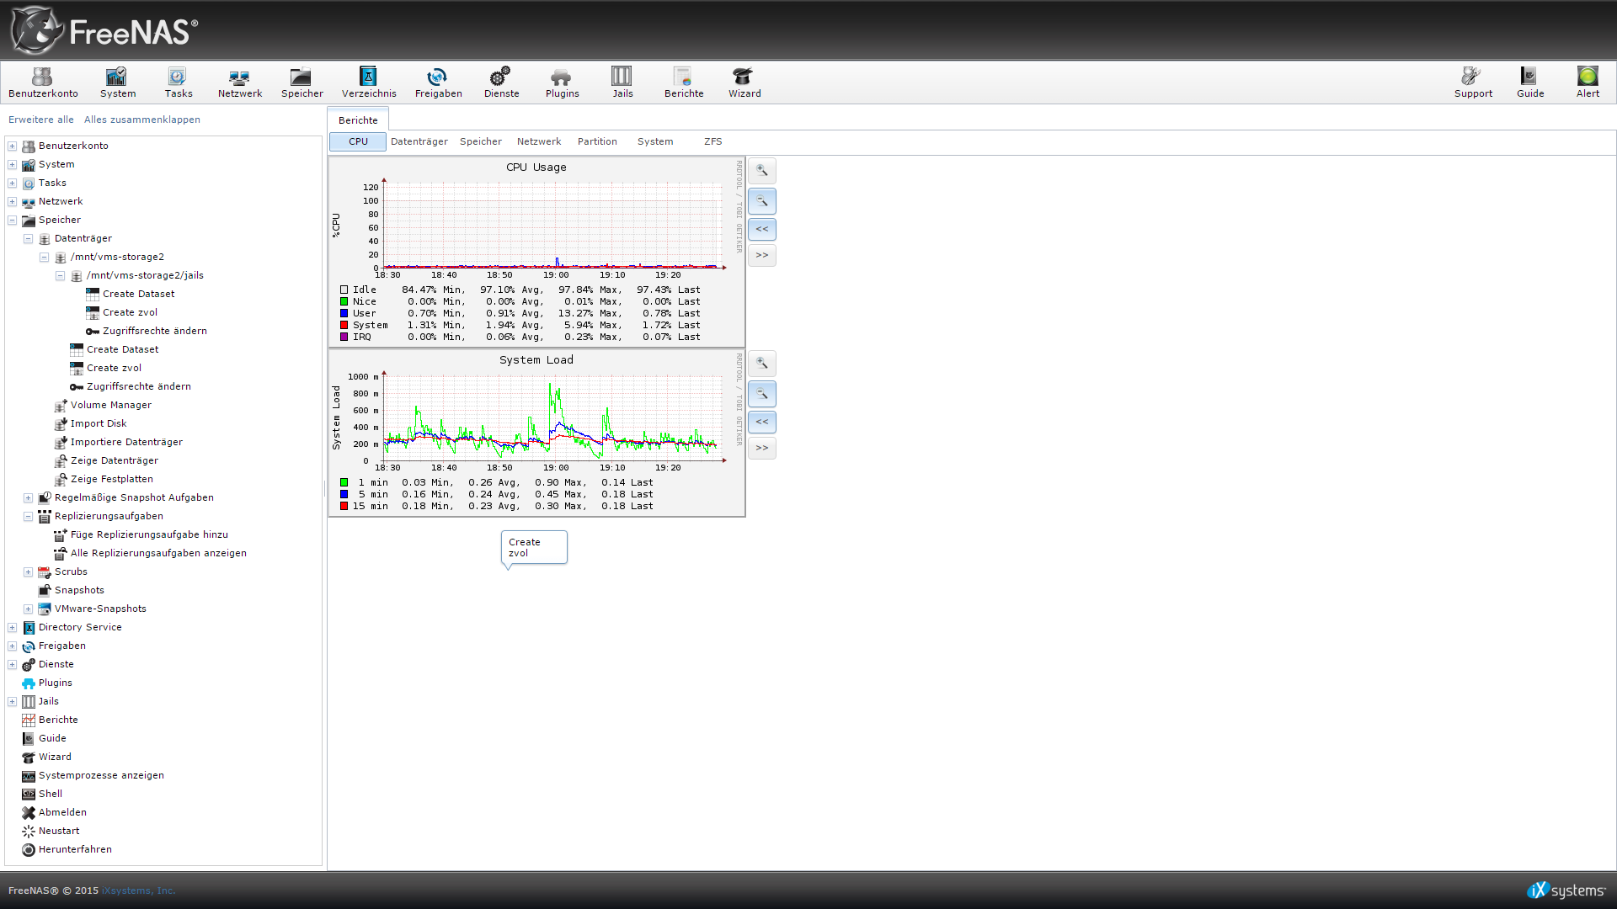Viewport: 1617px width, 909px height.
Task: Zoom out on the System Load graph
Action: [x=761, y=394]
